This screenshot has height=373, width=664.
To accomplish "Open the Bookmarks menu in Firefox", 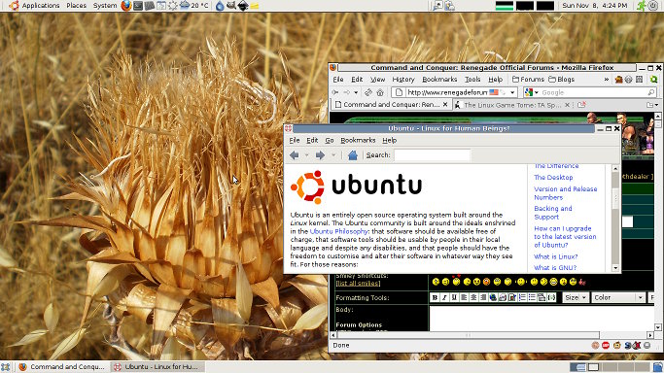I will [x=439, y=80].
